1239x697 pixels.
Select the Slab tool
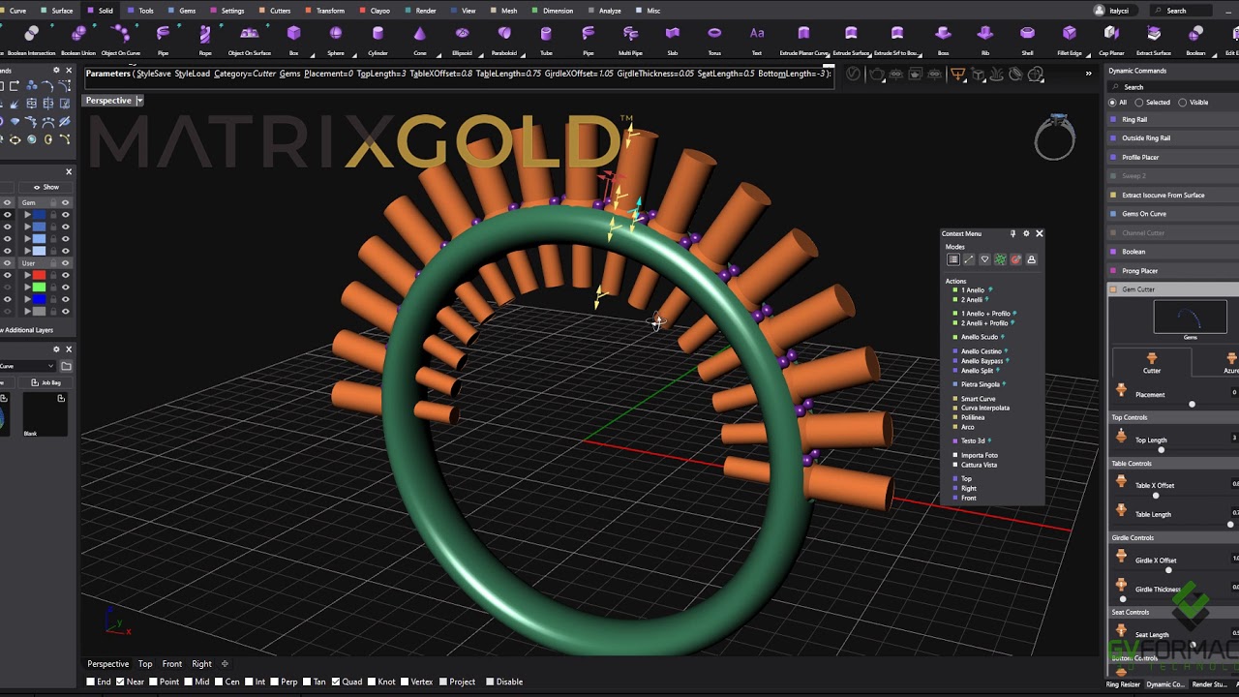(673, 40)
